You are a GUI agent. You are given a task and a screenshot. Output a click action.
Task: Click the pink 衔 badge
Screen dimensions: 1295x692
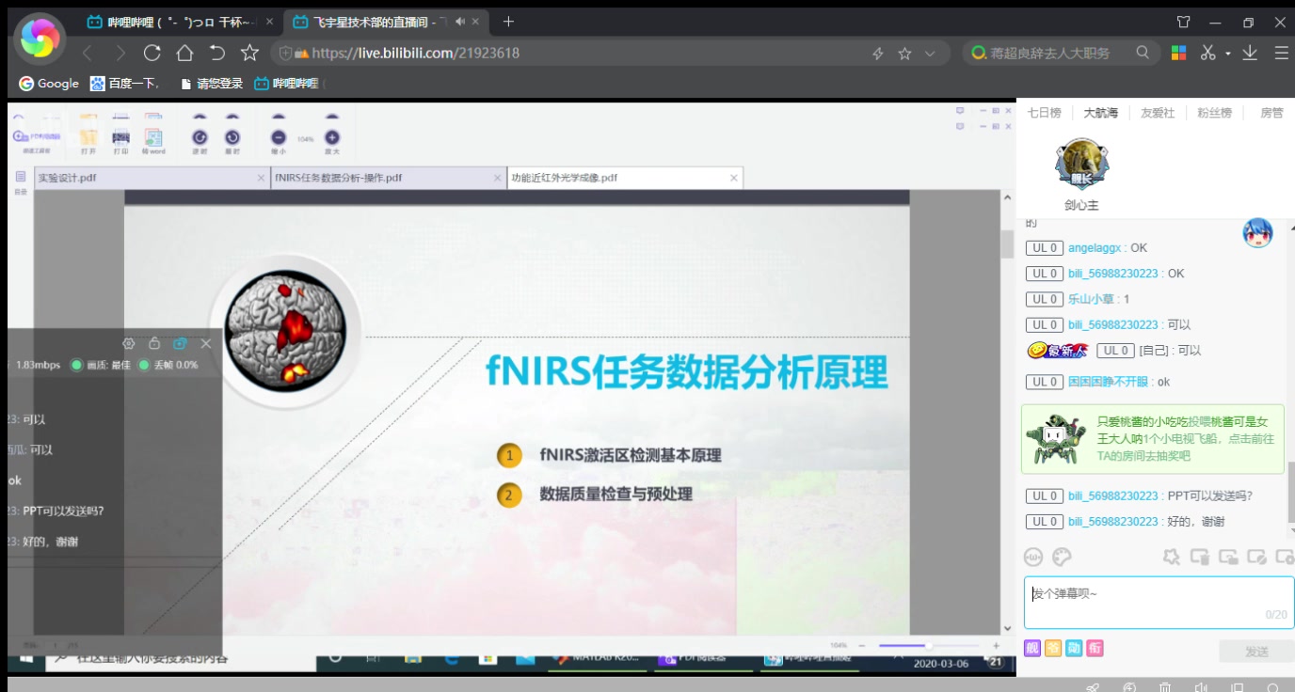tap(1095, 648)
